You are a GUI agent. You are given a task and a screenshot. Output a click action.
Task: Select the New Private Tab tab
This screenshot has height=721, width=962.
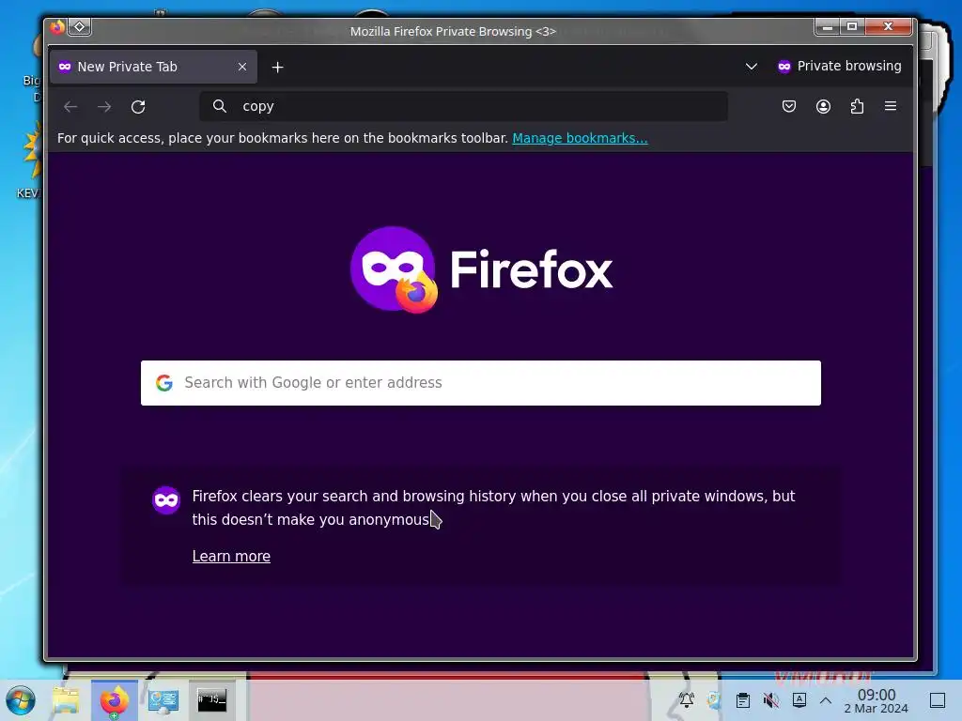(153, 67)
